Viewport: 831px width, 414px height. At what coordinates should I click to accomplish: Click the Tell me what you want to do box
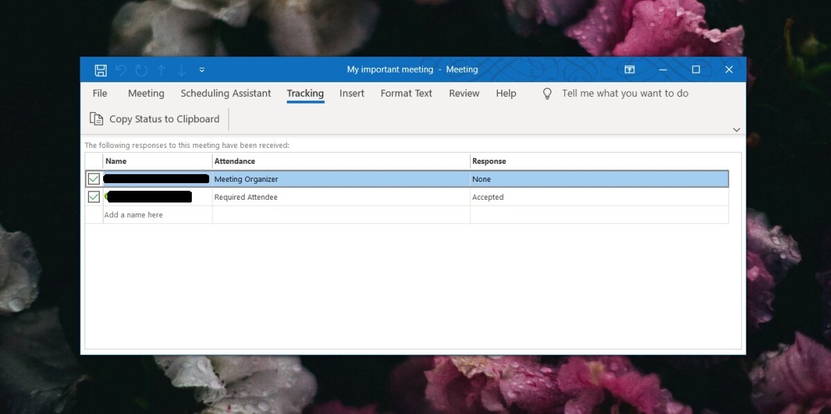624,93
